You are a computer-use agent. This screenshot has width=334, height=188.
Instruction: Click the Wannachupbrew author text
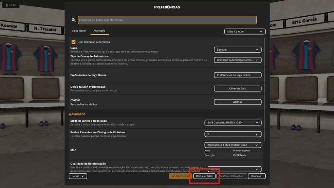pyautogui.click(x=242, y=151)
